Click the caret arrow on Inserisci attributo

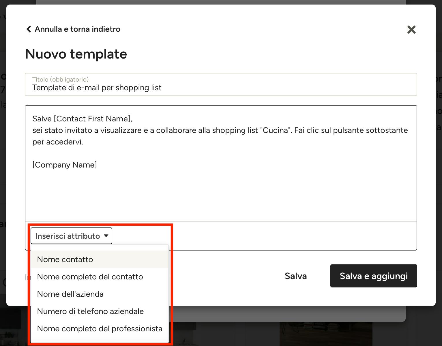coord(106,236)
